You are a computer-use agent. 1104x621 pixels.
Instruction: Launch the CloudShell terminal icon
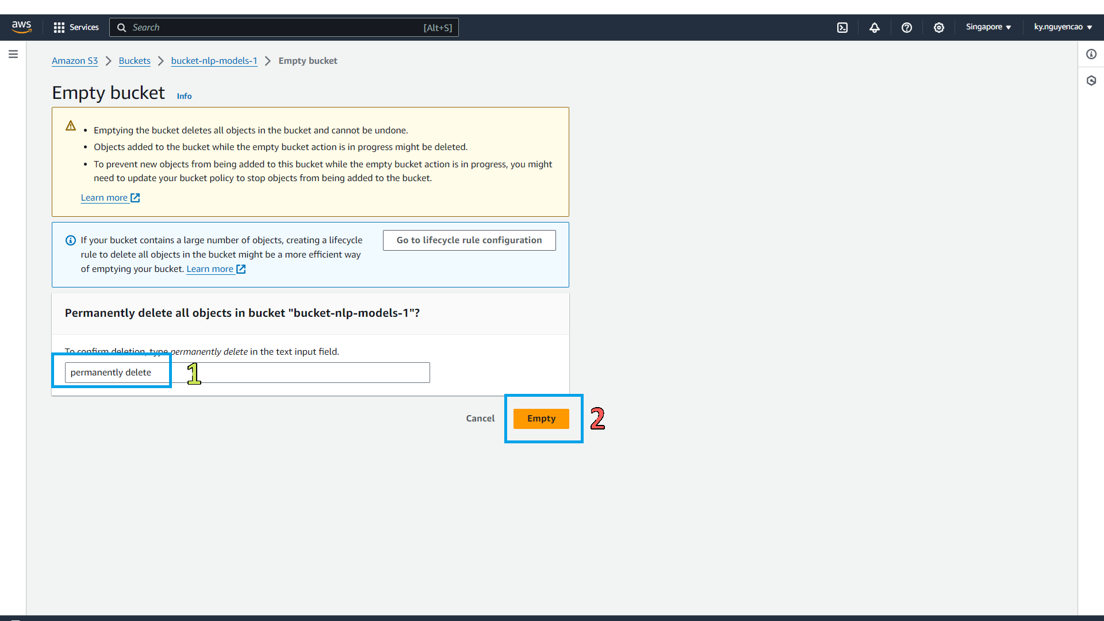pos(842,28)
